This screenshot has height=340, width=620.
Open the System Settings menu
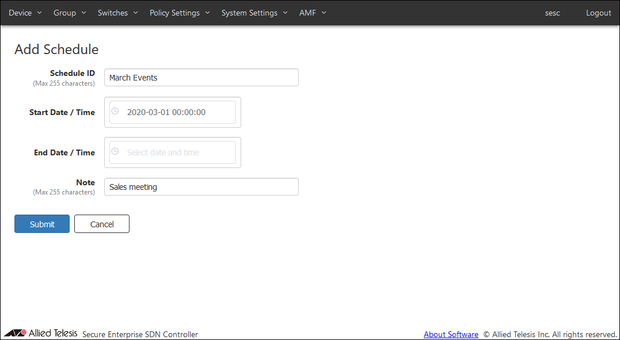point(254,13)
